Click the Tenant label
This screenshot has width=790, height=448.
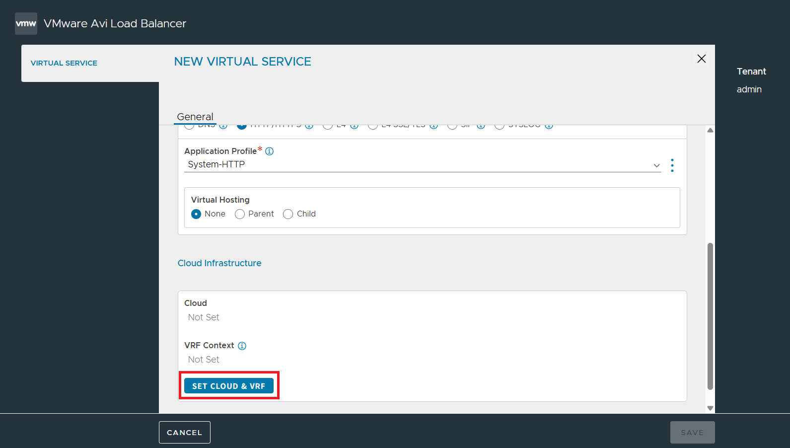751,72
